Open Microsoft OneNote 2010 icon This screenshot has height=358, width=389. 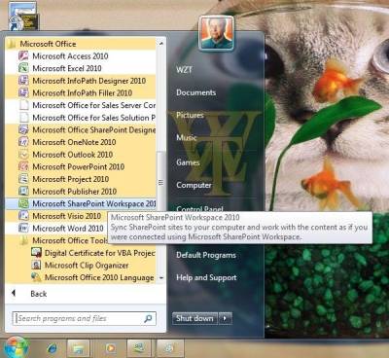pos(23,142)
